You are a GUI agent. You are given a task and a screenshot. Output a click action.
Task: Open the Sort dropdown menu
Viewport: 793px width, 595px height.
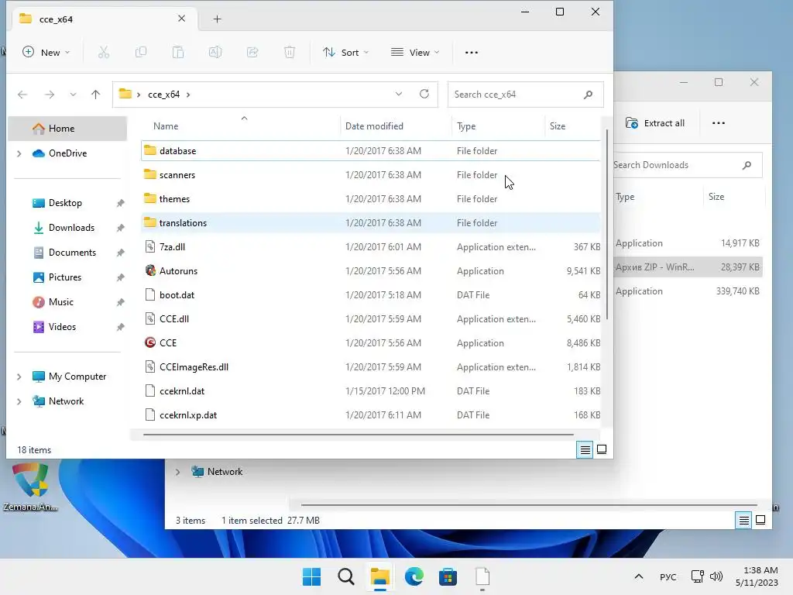346,52
